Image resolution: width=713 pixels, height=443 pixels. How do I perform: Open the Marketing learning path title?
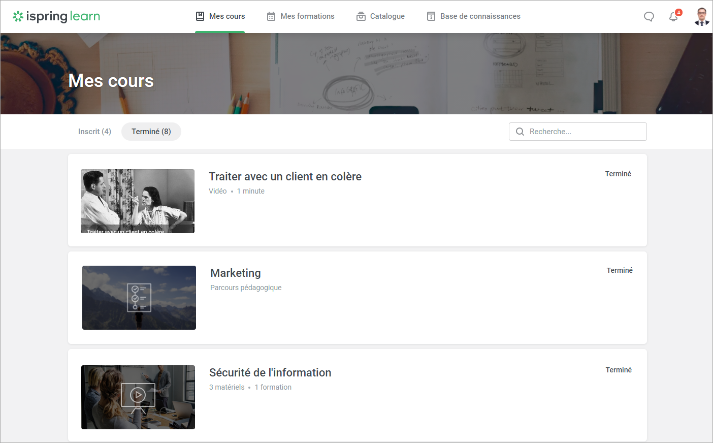[x=236, y=273]
